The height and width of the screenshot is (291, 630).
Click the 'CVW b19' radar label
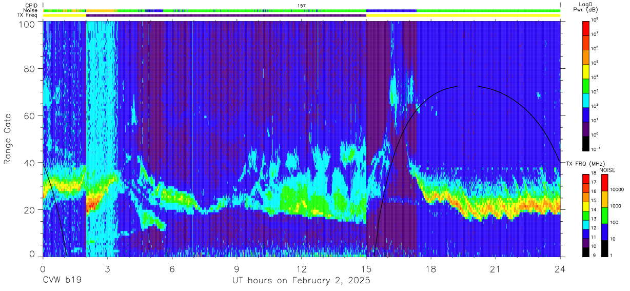62,280
